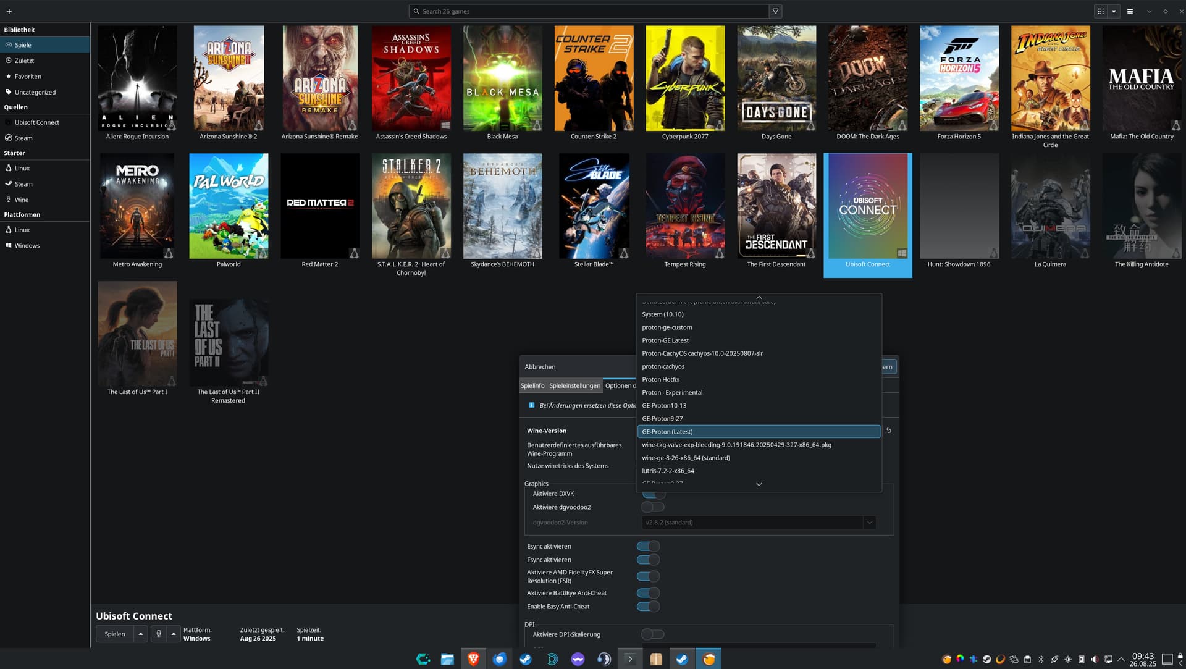Image resolution: width=1186 pixels, height=669 pixels.
Task: Click the Cyberpunk 2077 cover thumbnail
Action: [685, 78]
